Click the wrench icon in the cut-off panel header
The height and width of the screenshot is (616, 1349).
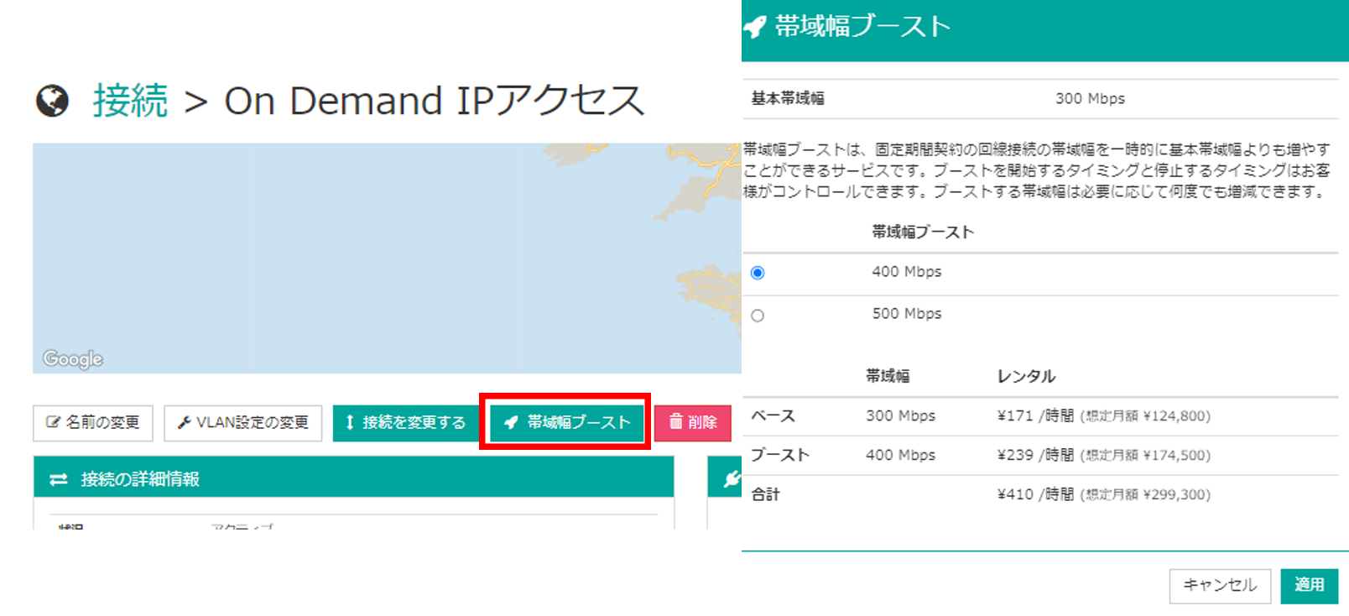pos(731,478)
